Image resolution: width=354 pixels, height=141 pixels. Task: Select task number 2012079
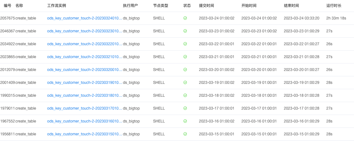click(8, 70)
